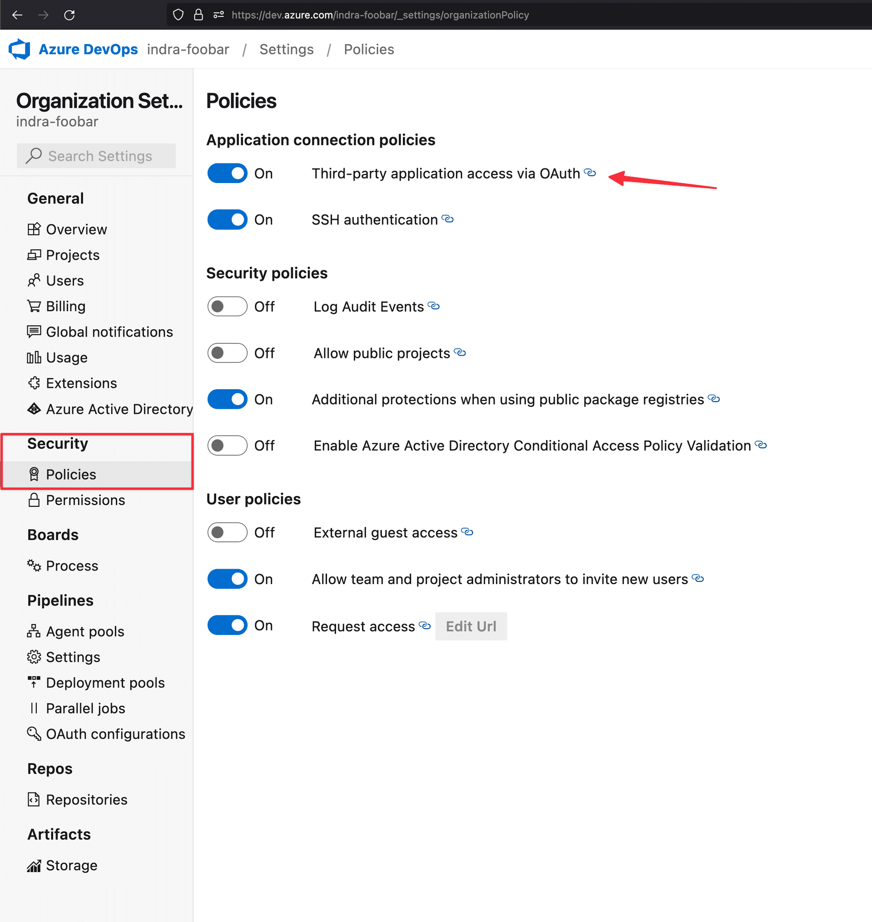Enable Azure AD Conditional Access Policy Validation toggle
872x922 pixels.
(x=227, y=445)
